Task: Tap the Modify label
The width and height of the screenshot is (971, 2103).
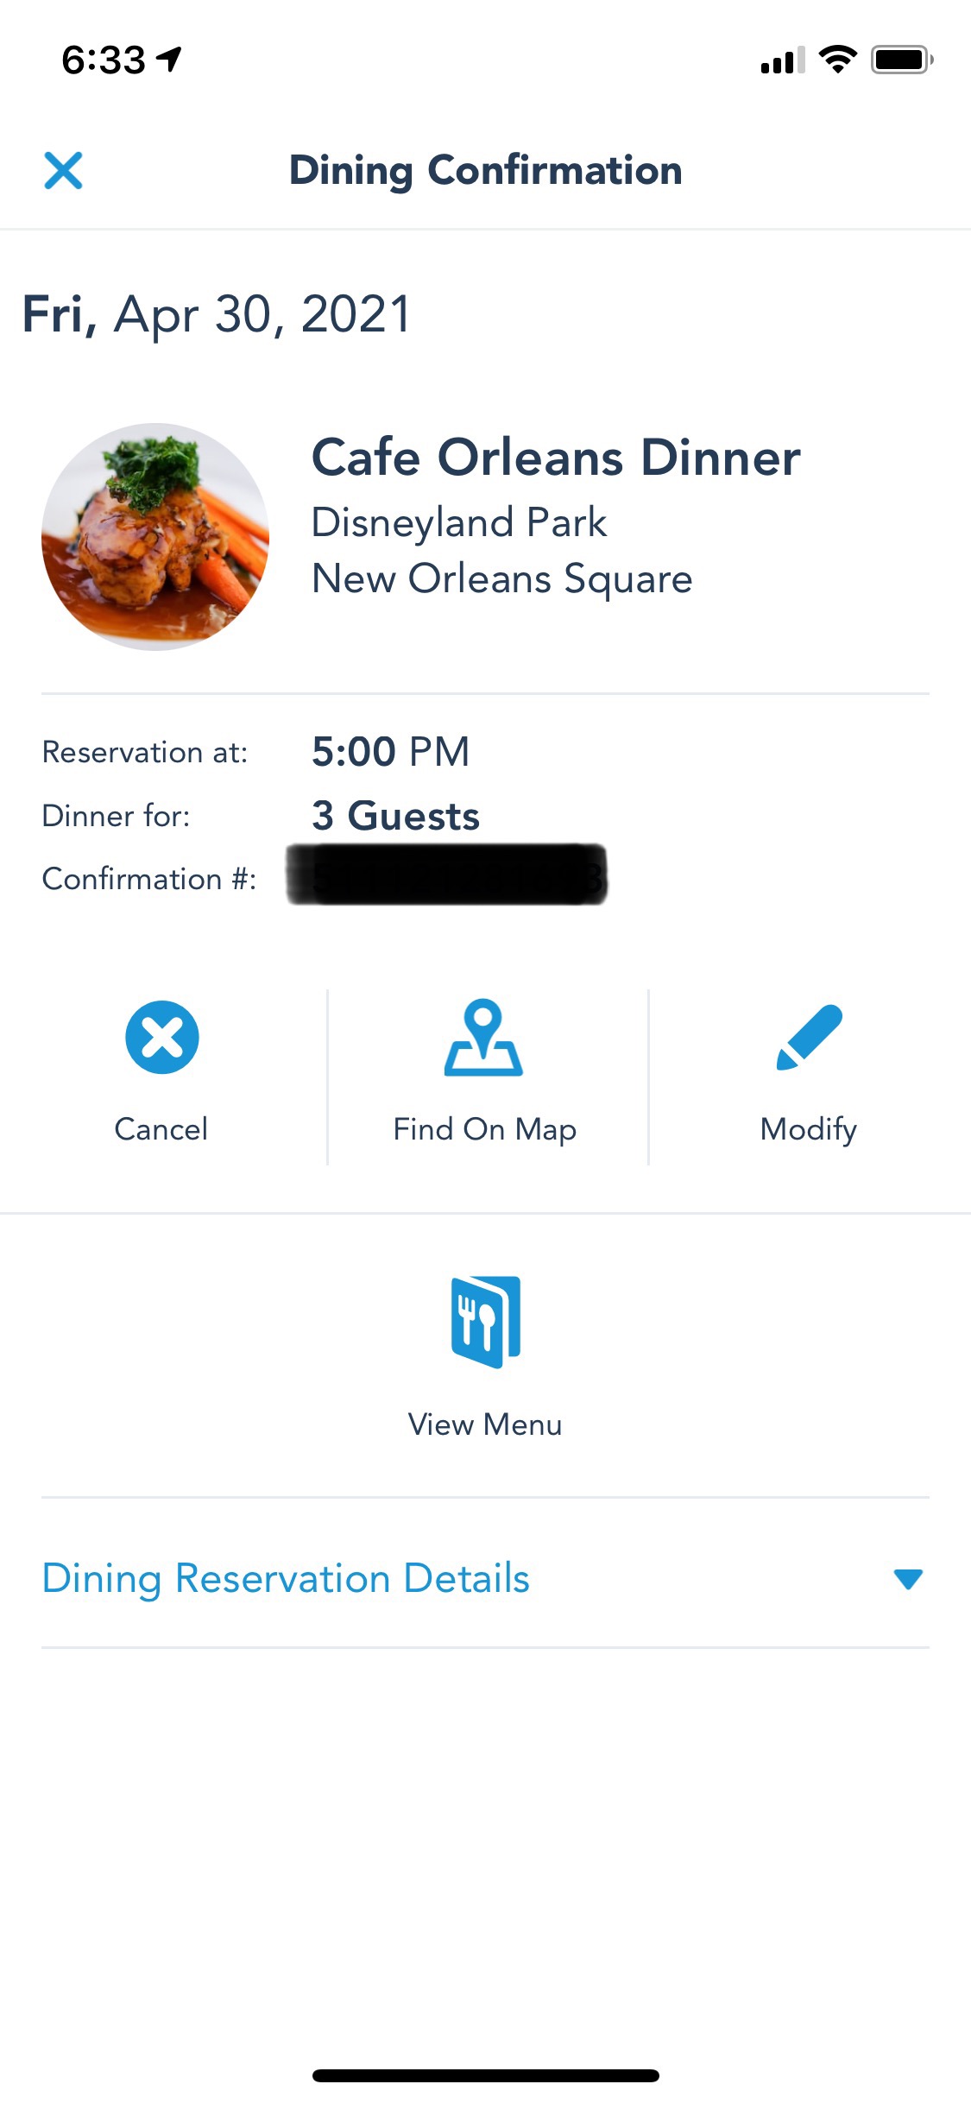Action: pyautogui.click(x=809, y=1129)
